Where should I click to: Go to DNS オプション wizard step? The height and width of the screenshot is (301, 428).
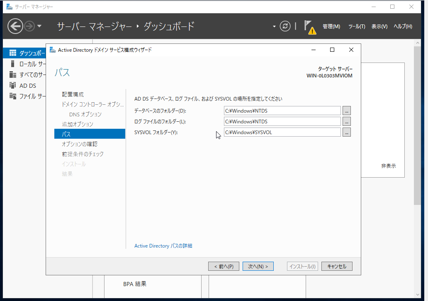coord(85,114)
